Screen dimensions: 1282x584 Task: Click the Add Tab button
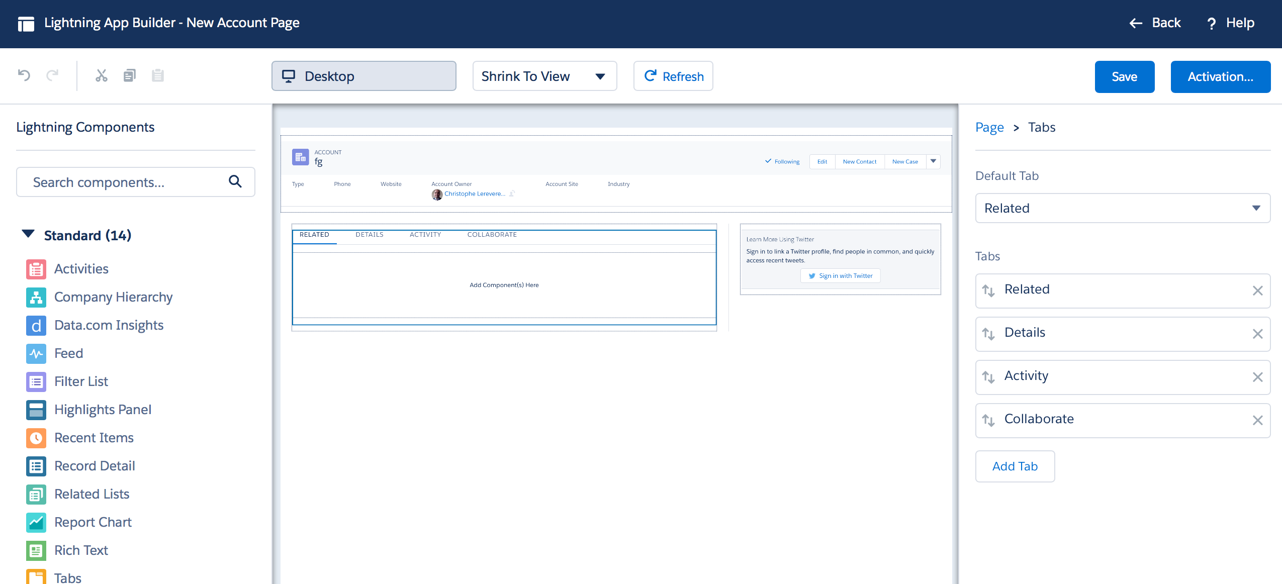1015,466
